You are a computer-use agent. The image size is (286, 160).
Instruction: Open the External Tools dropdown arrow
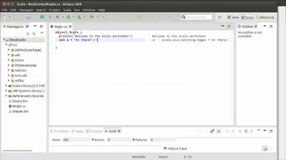(84, 17)
